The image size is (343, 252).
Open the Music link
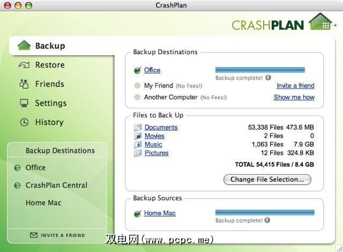point(153,144)
